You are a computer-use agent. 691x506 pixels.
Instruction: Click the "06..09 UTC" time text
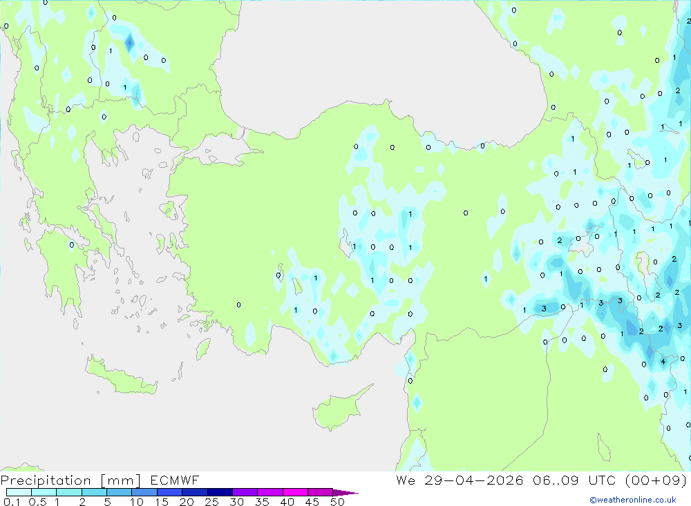click(x=574, y=480)
